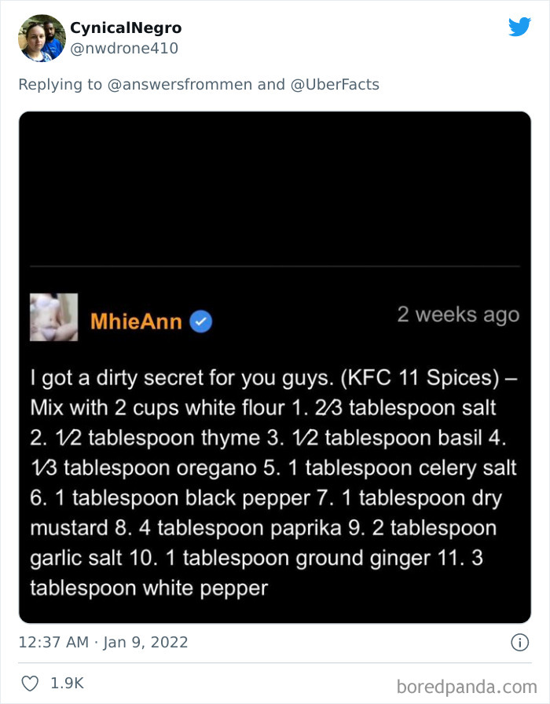Viewport: 550px width, 704px height.
Task: Click MhieAnn's blue verified badge
Action: pyautogui.click(x=200, y=321)
